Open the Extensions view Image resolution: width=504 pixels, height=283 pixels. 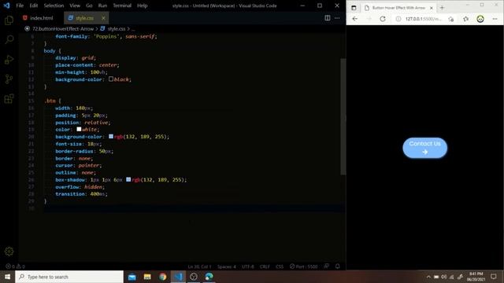click(x=9, y=98)
